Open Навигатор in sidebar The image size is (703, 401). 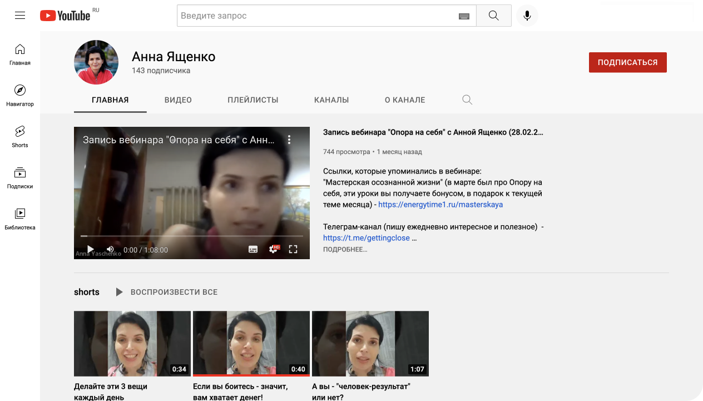coord(20,96)
